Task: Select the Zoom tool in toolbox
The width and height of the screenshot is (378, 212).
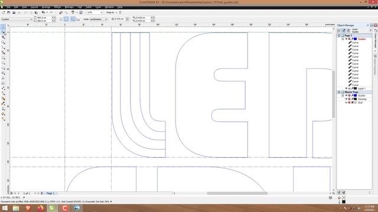Action: (3, 42)
